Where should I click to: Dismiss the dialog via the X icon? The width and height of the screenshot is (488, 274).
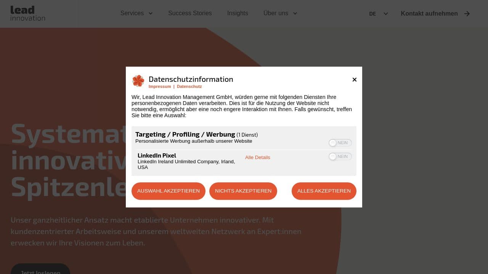(x=354, y=80)
